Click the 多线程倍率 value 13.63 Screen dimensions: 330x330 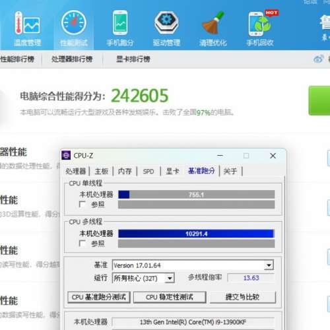pyautogui.click(x=251, y=278)
